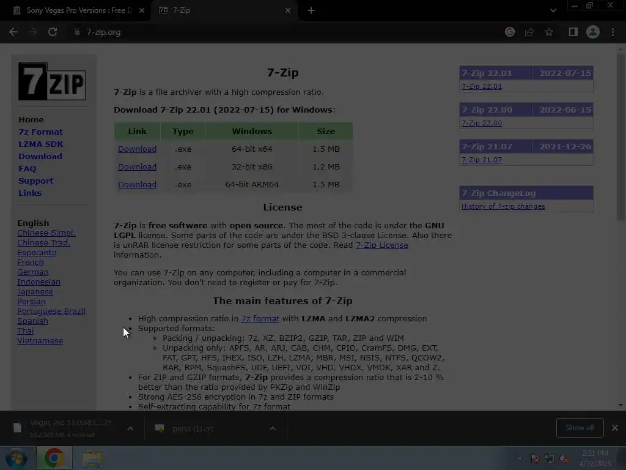Image resolution: width=626 pixels, height=470 pixels.
Task: Click the padlock site info icon
Action: 77,32
